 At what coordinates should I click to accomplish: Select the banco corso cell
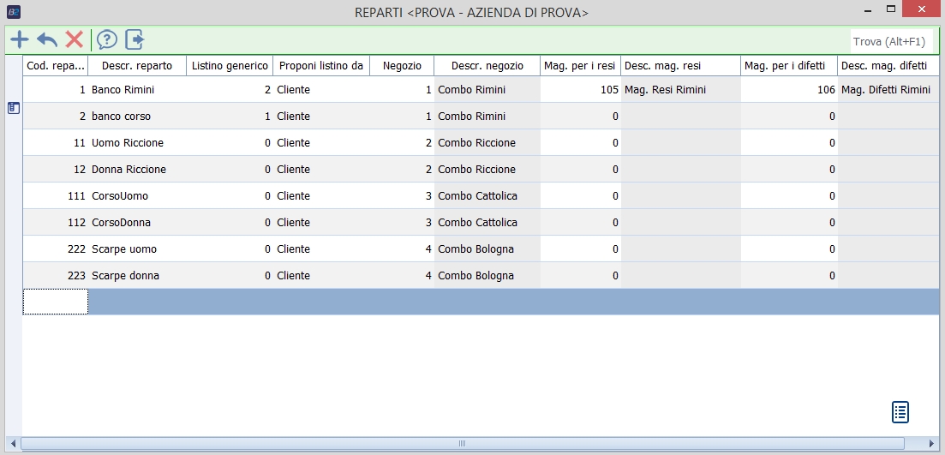(x=137, y=117)
